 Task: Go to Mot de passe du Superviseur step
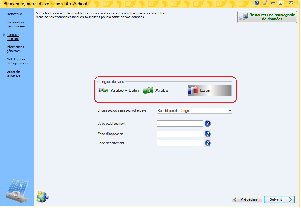[x=17, y=61]
